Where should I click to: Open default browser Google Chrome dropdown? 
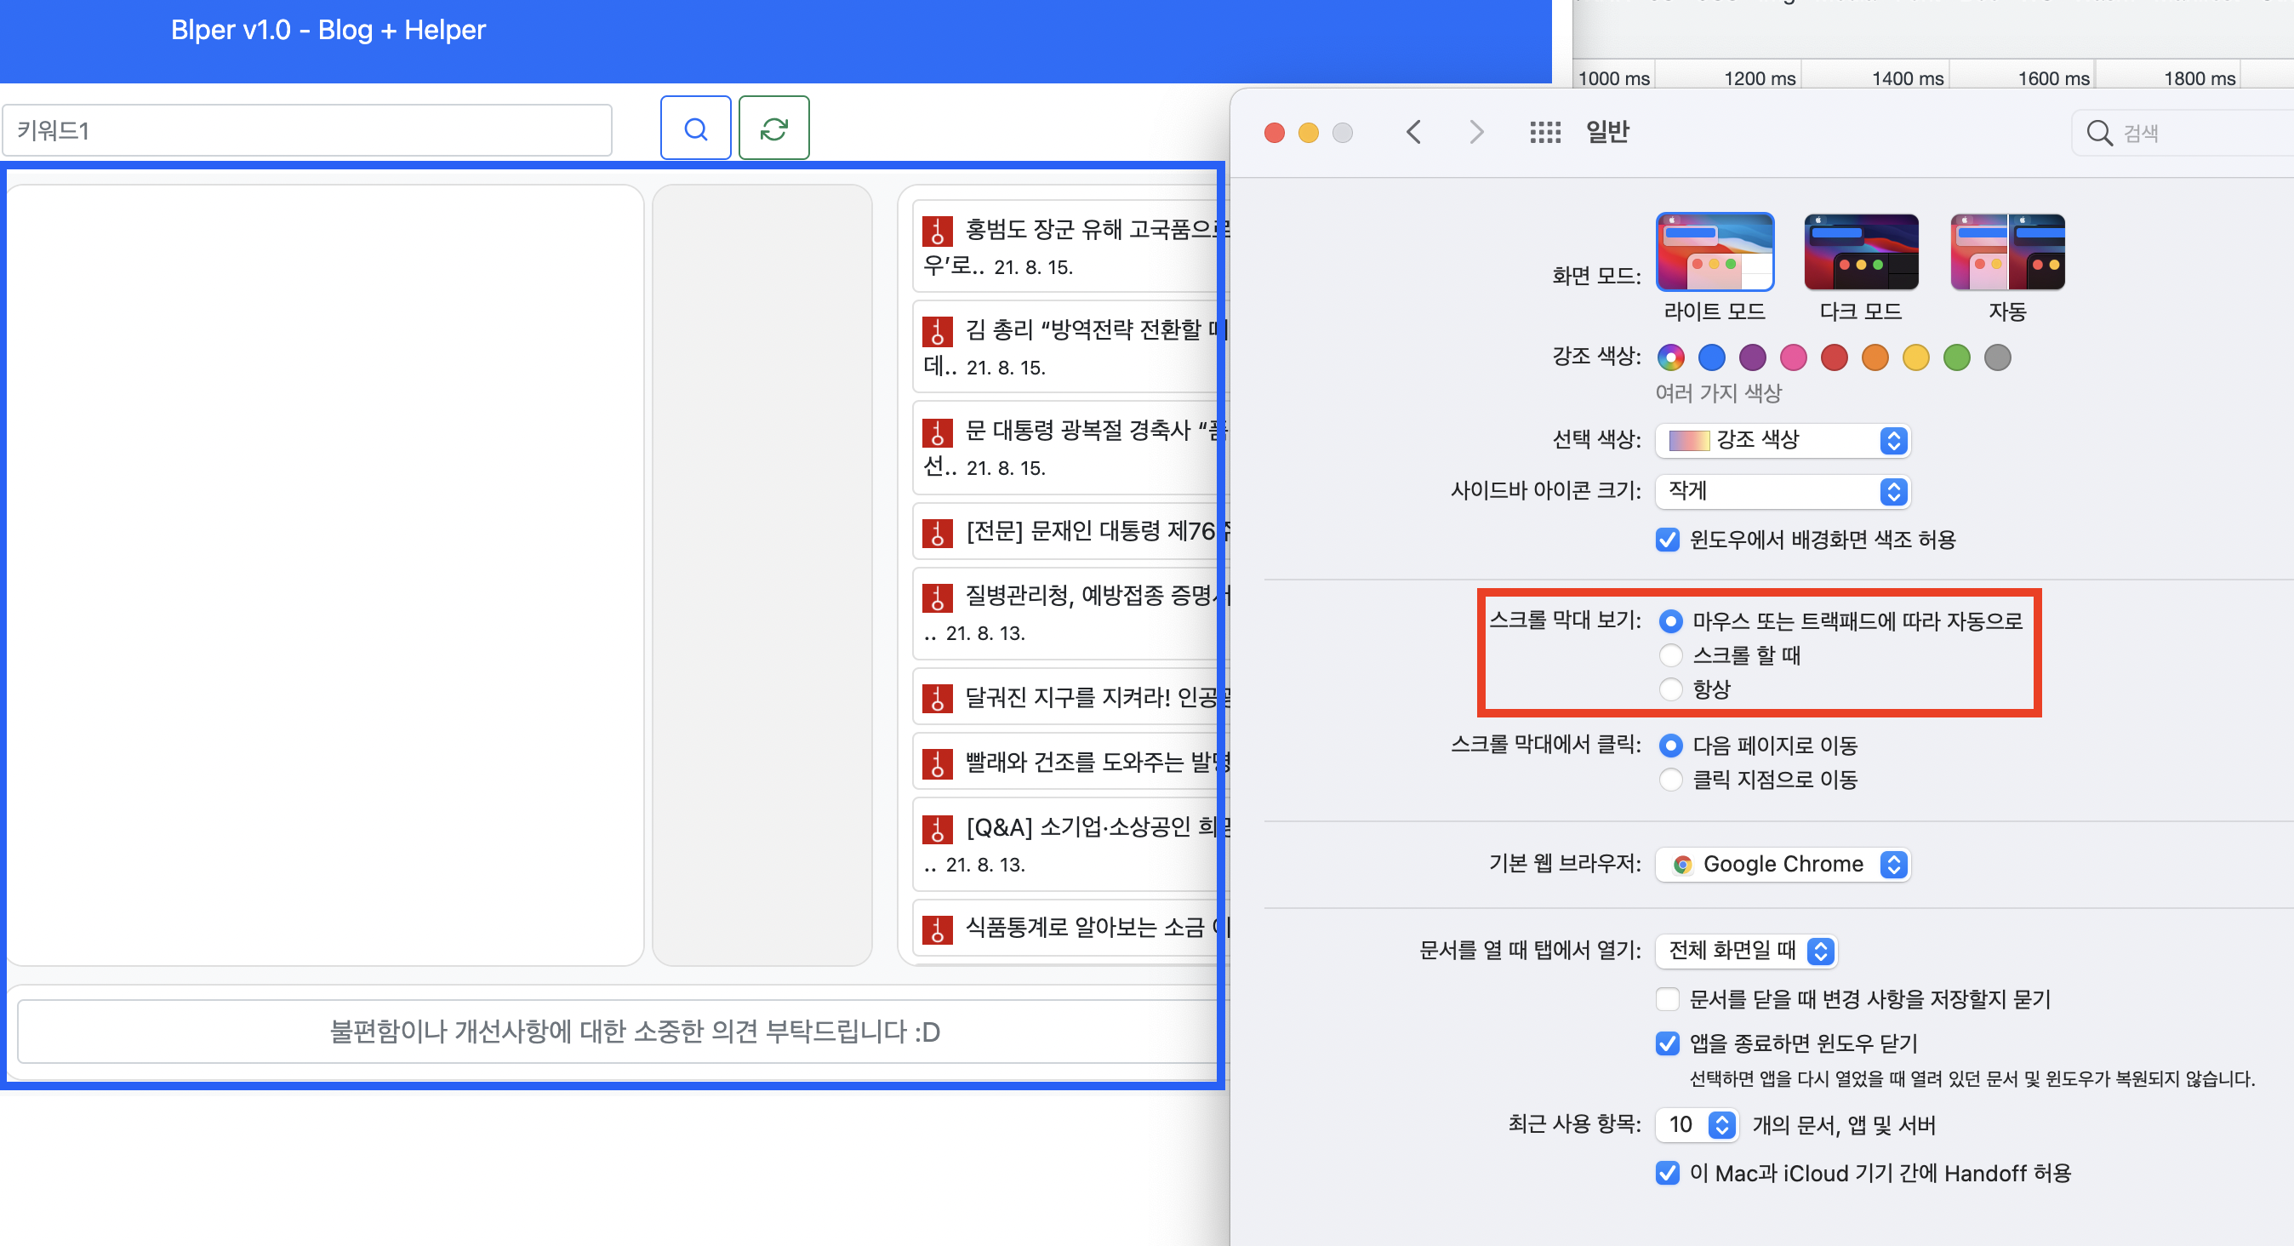point(1782,864)
